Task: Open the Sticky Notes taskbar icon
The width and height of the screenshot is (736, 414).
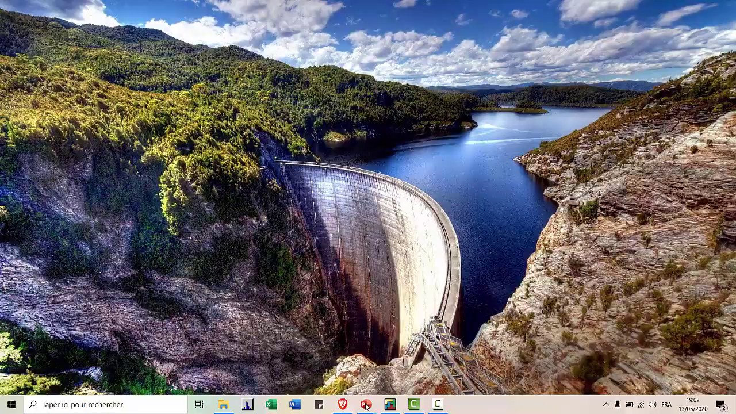Action: [x=319, y=404]
